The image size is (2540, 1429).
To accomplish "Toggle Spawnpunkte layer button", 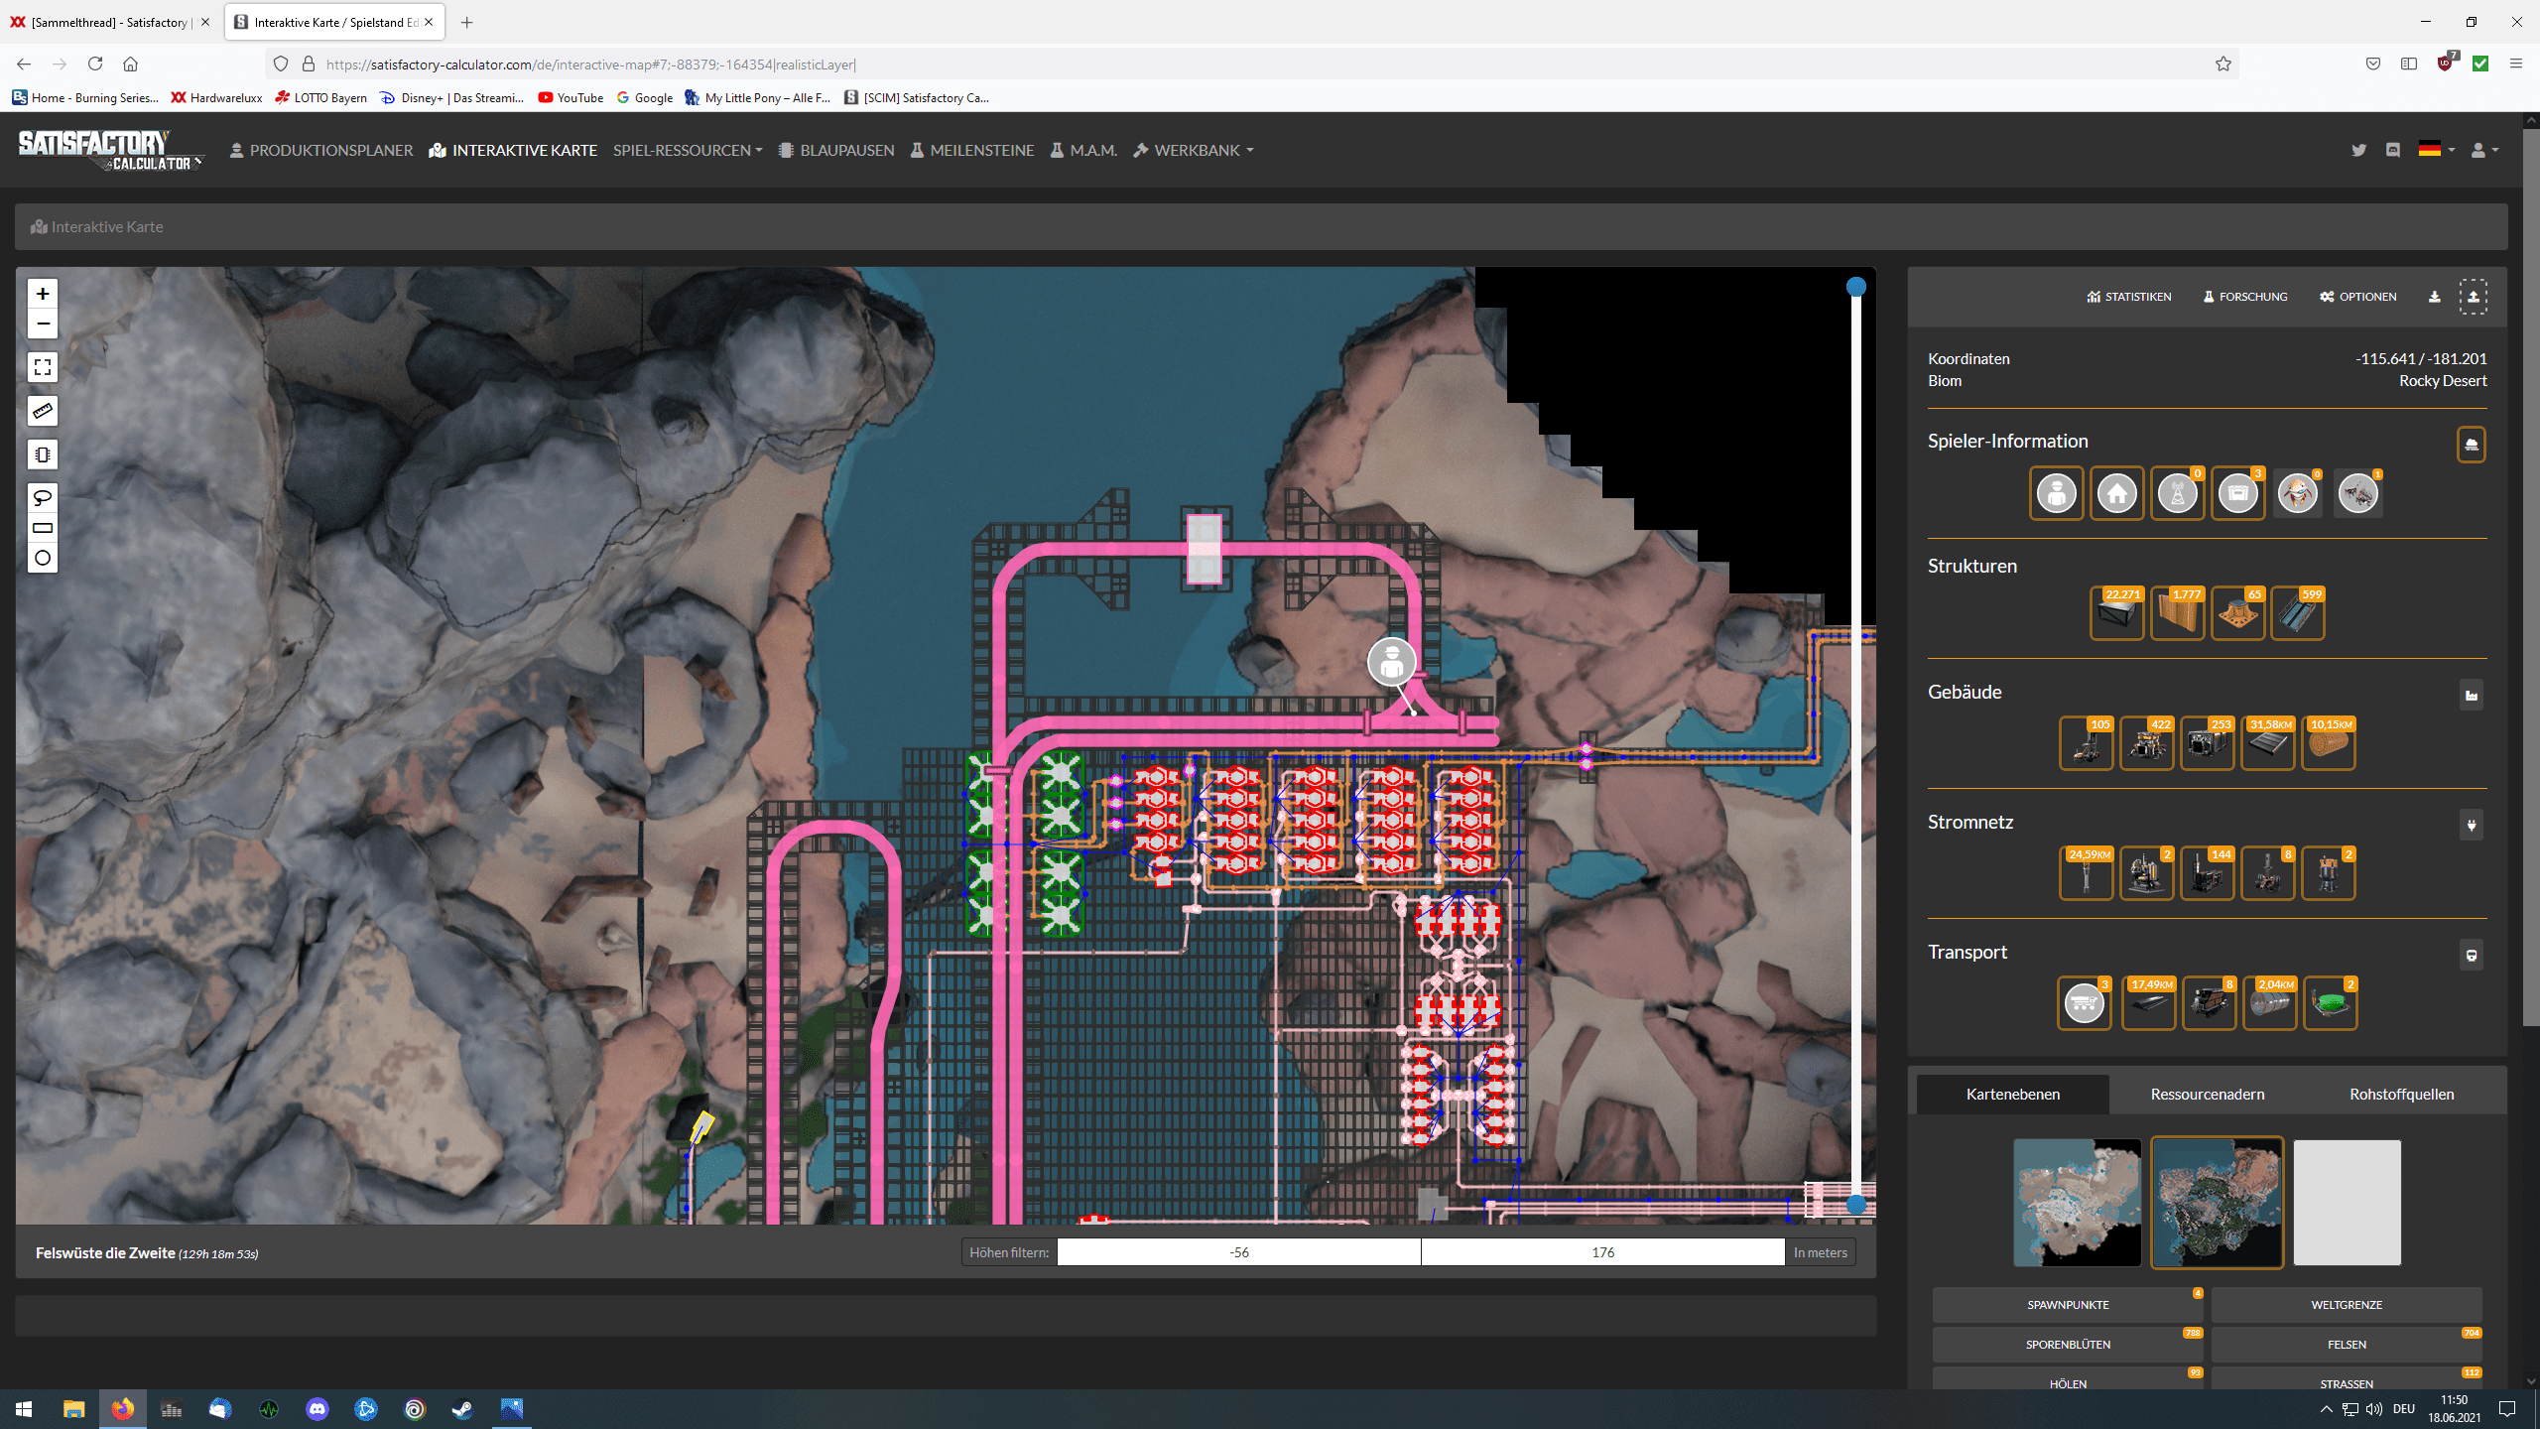I will (x=2068, y=1305).
